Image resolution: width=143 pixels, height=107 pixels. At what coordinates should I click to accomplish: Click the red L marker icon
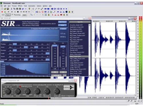point(53,15)
